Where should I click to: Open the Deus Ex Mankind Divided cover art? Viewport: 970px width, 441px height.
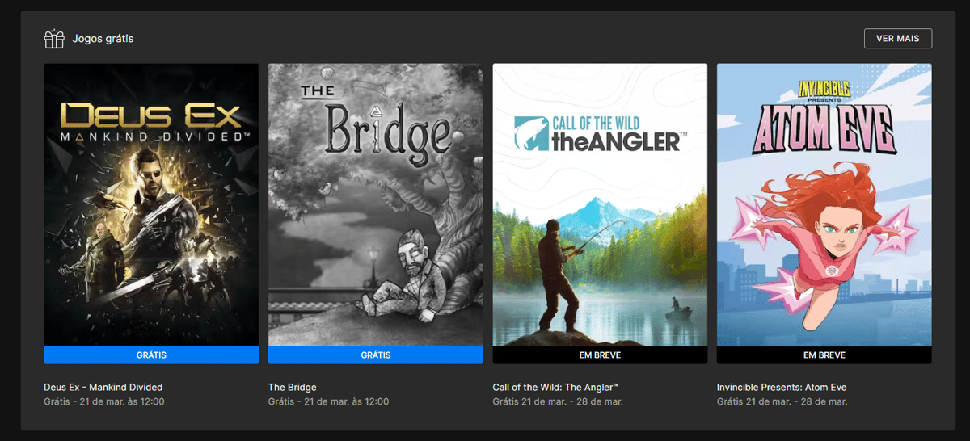coord(152,205)
